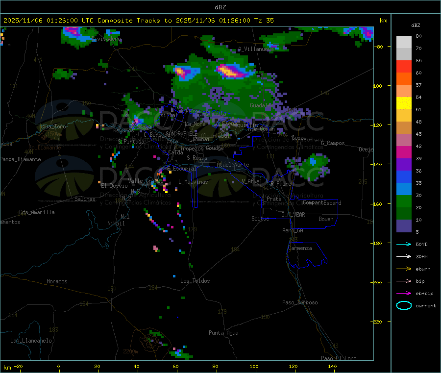
Task: Click the 'G_ALVEAR' map label
Action: tap(293, 214)
